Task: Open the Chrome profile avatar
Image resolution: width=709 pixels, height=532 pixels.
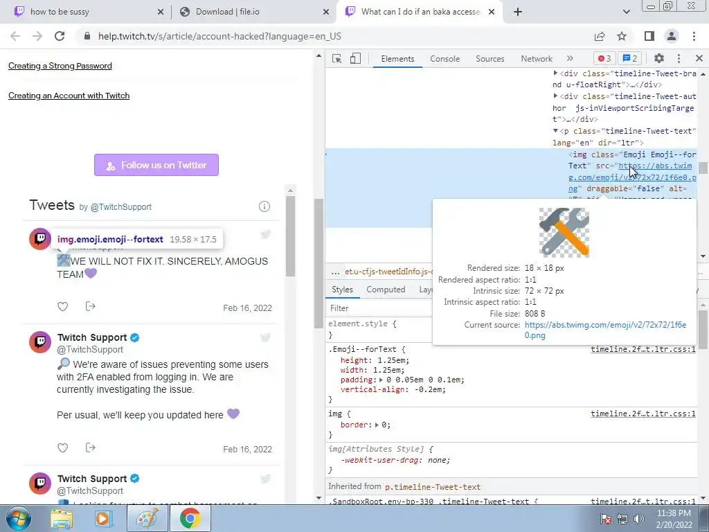Action: click(x=672, y=36)
